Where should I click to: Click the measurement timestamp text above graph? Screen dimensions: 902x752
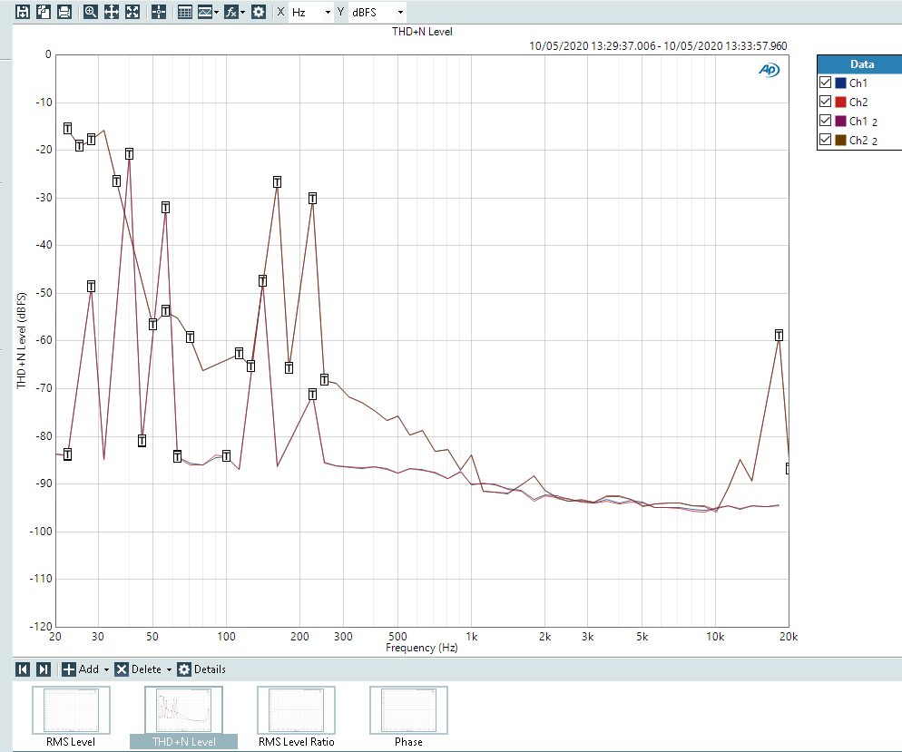658,46
